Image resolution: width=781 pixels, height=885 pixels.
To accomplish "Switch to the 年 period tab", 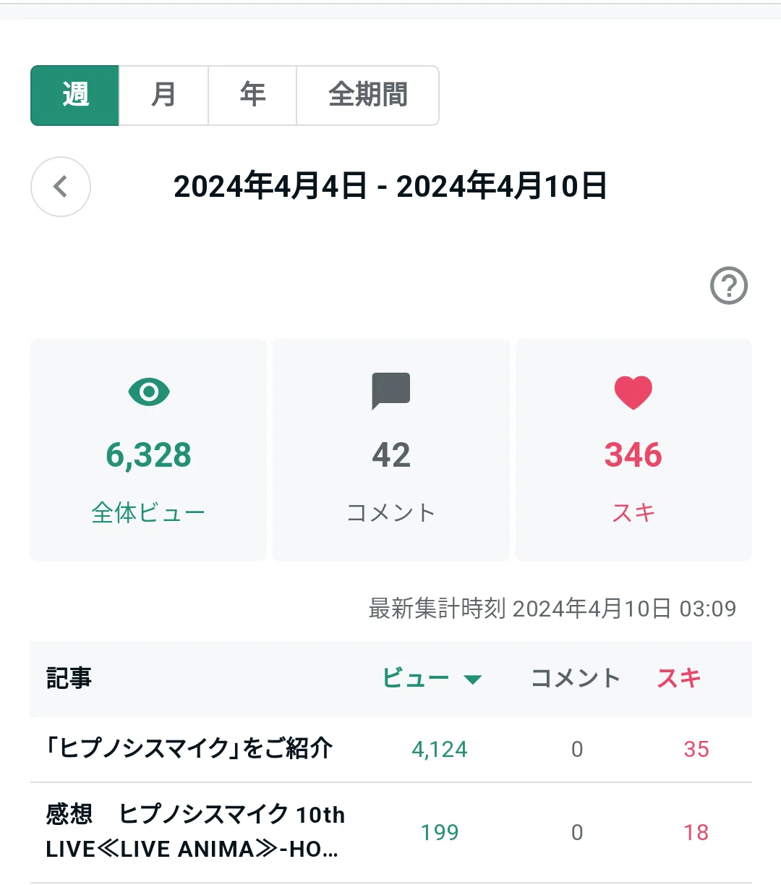I will (252, 96).
